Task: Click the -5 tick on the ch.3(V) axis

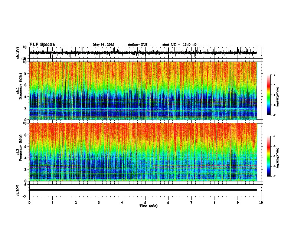Action: (x=25, y=196)
